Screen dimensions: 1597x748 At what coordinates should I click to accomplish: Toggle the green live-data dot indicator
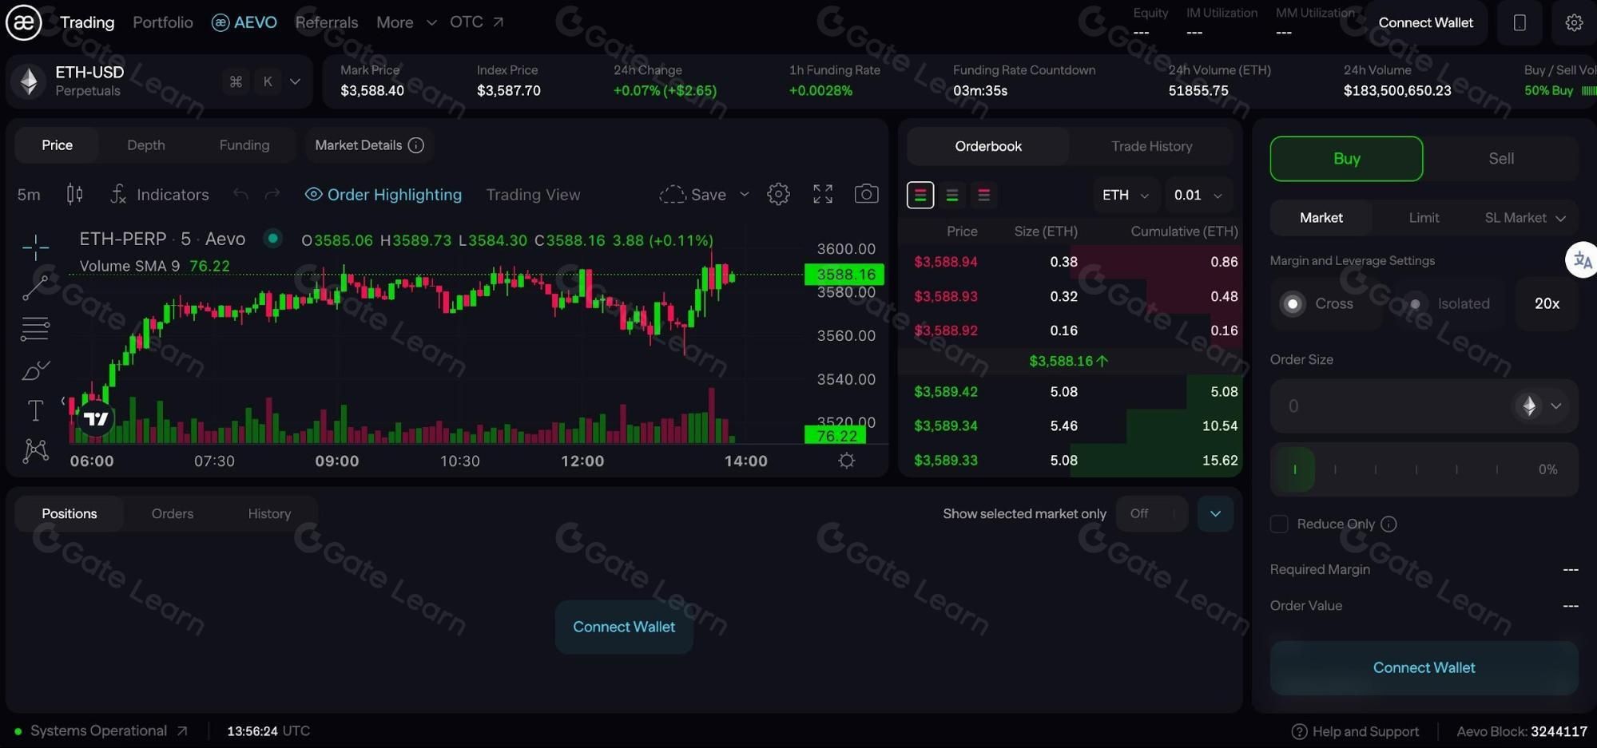click(x=273, y=238)
